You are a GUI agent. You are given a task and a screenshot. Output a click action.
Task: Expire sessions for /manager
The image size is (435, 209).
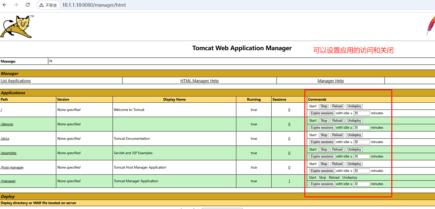pyautogui.click(x=322, y=184)
